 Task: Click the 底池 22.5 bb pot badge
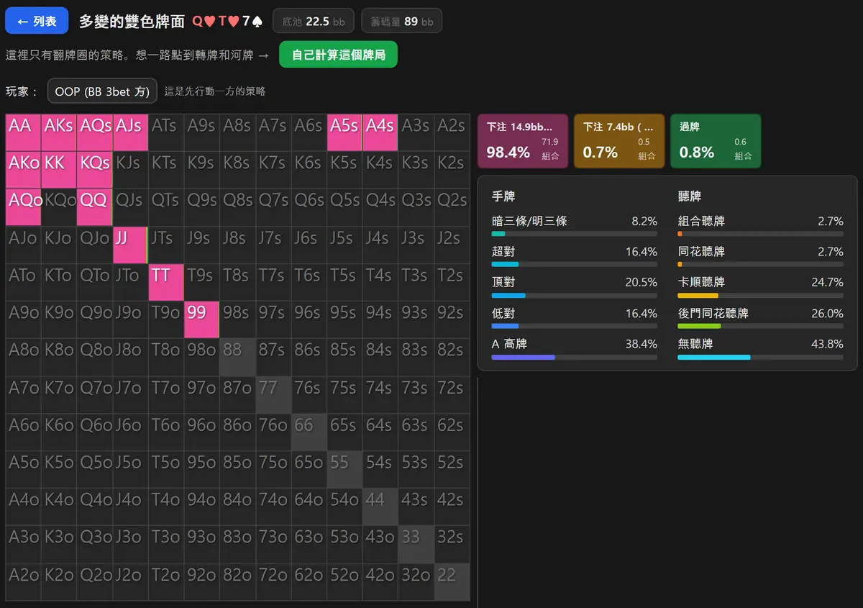314,21
